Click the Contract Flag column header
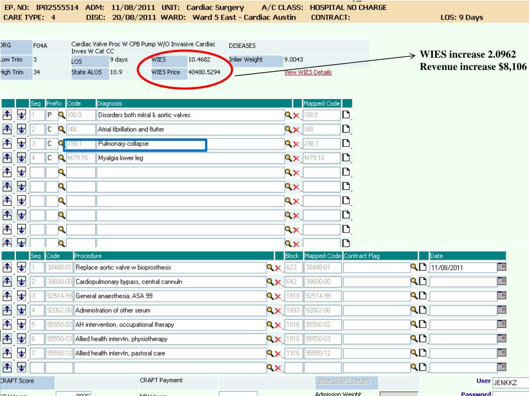529x396 pixels. coord(380,256)
